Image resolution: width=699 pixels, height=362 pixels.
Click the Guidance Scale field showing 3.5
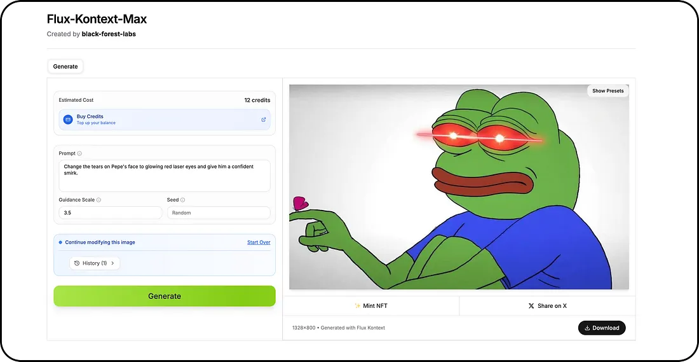click(110, 213)
